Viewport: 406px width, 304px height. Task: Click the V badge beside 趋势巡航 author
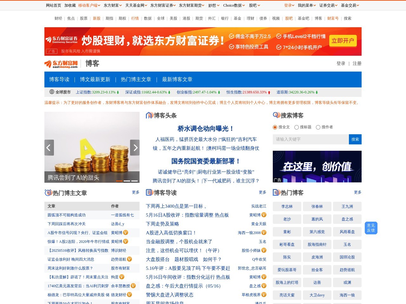pyautogui.click(x=129, y=259)
